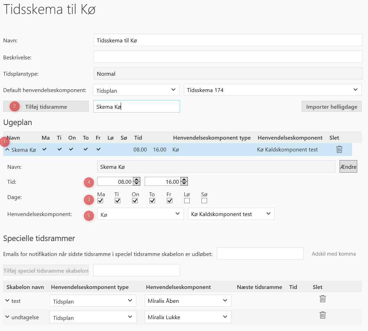
Task: Expand the test skabelon row
Action: [7, 301]
